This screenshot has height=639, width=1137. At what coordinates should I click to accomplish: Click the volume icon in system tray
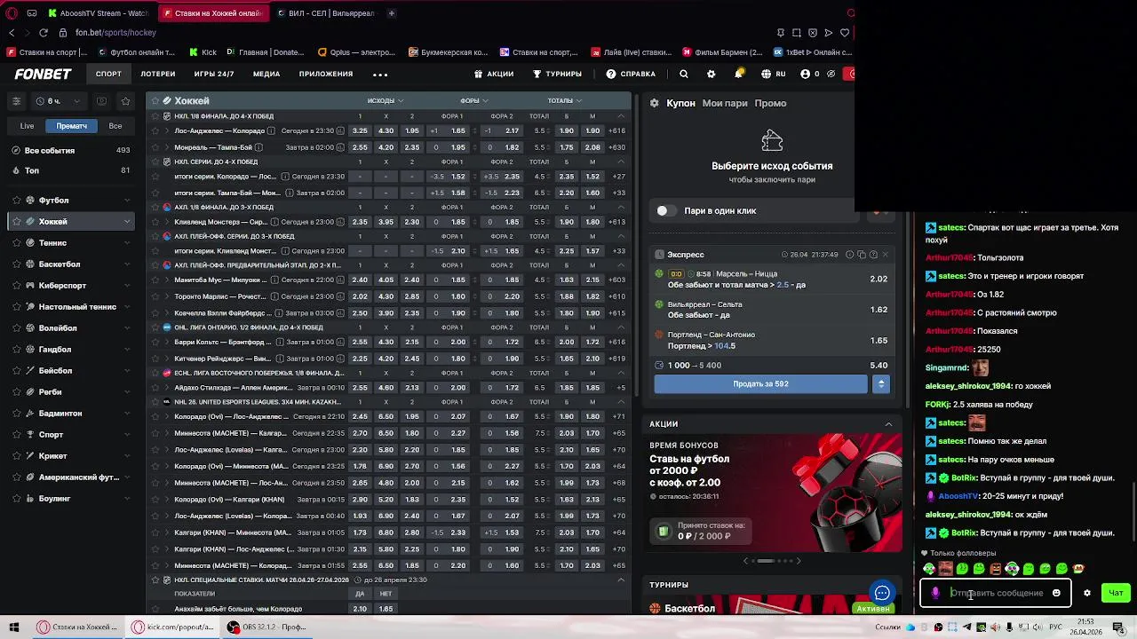point(1038,627)
